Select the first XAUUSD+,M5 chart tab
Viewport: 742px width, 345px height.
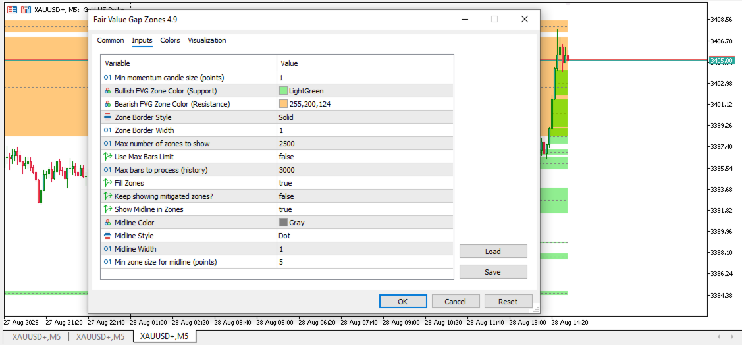click(x=36, y=337)
